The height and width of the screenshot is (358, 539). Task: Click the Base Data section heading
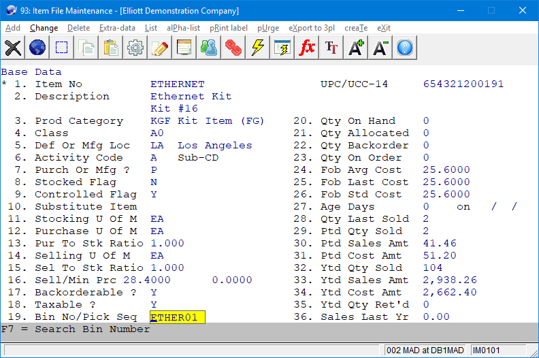(31, 72)
